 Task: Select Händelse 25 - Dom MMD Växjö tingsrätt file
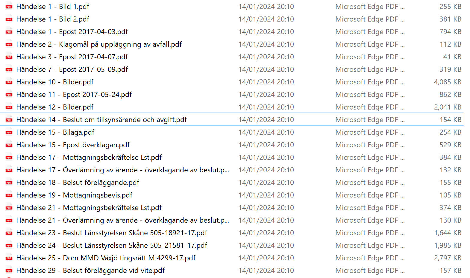[106, 258]
